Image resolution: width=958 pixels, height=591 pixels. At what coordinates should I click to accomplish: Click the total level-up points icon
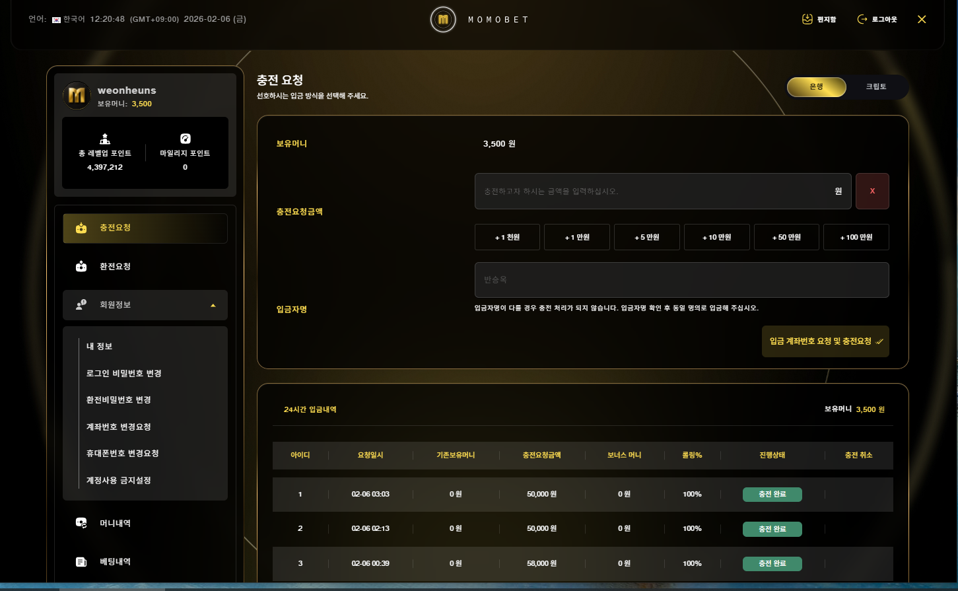point(105,139)
